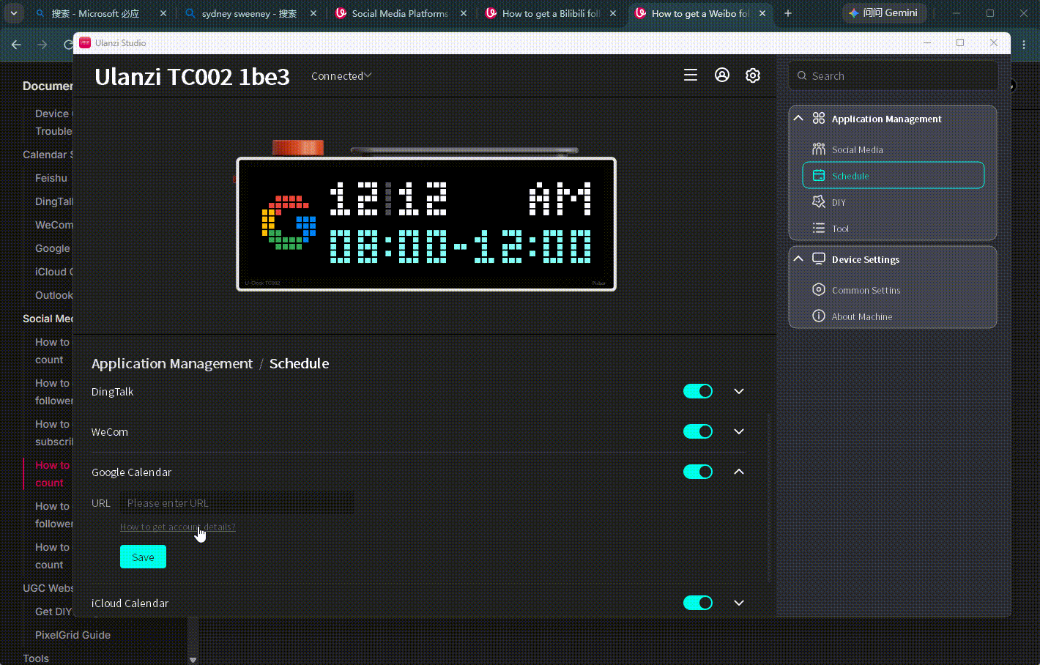The width and height of the screenshot is (1040, 665).
Task: Click the Application Management grid icon
Action: (x=819, y=119)
